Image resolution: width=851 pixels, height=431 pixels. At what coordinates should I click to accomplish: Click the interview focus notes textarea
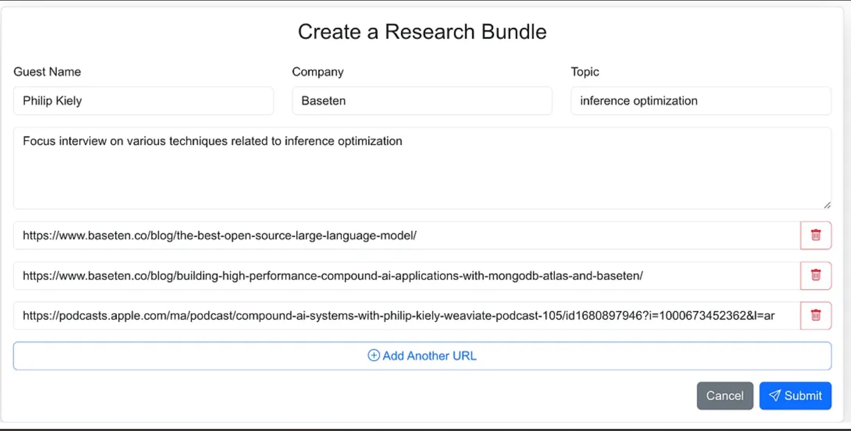click(x=422, y=168)
